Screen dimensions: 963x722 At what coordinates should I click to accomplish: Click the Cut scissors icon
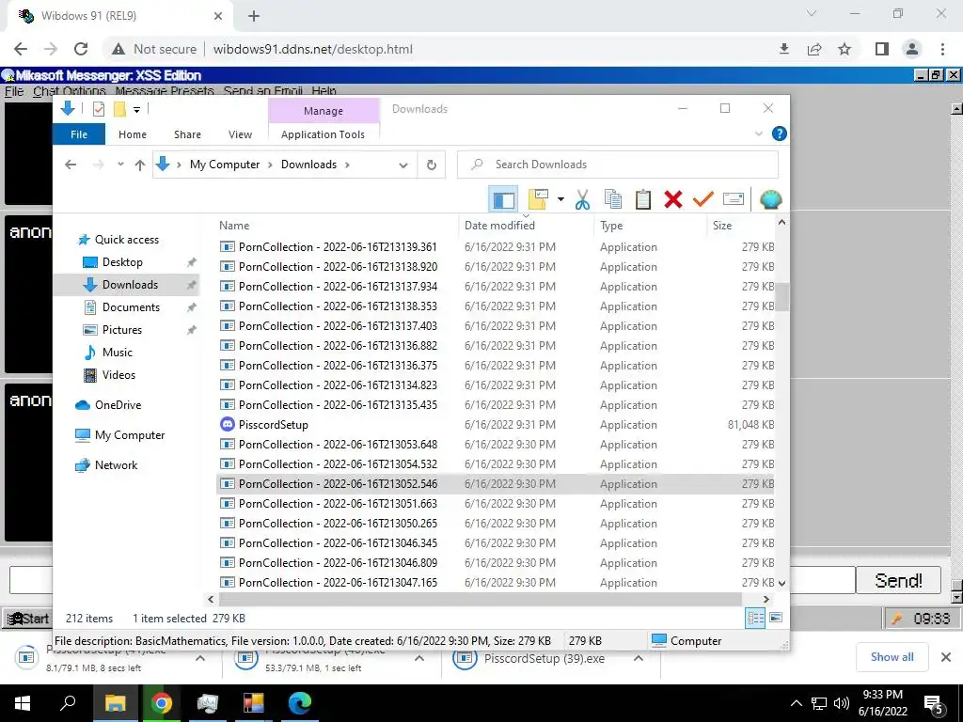(582, 199)
